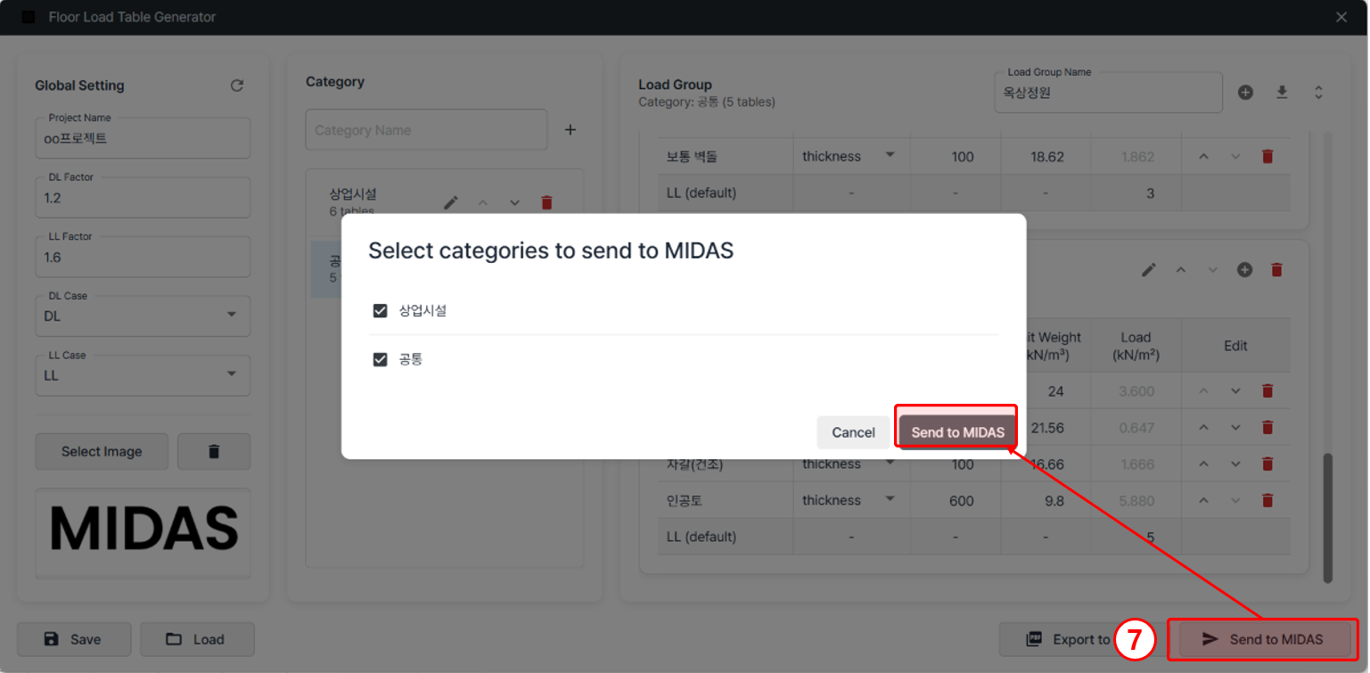Click the delete image trash icon in Global Setting
The image size is (1370, 673).
pyautogui.click(x=214, y=452)
